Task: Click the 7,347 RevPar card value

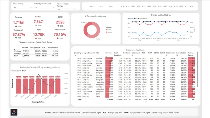Action: 38,22
